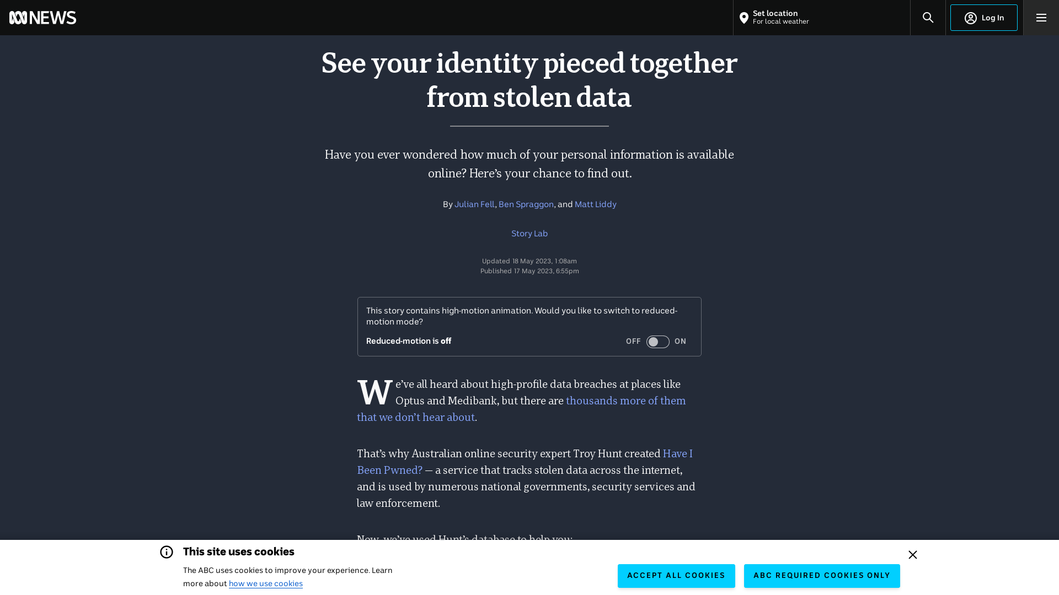Click the ABC News logo icon
The height and width of the screenshot is (595, 1059).
(x=42, y=18)
